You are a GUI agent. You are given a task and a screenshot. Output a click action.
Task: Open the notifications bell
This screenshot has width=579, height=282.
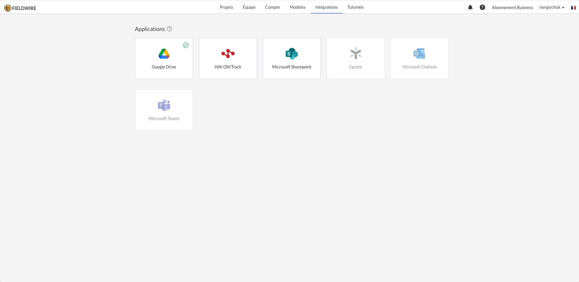(470, 7)
